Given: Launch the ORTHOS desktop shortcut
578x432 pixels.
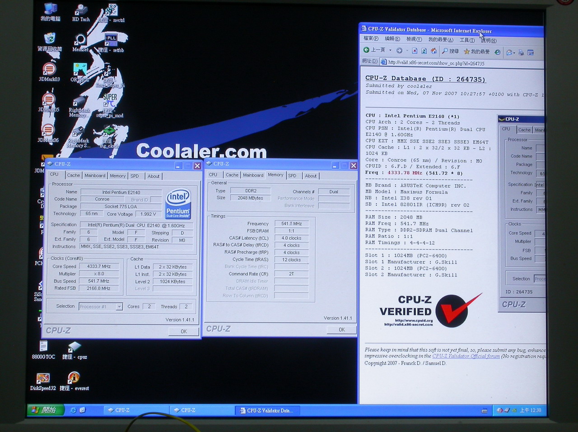Looking at the screenshot, I should [80, 72].
